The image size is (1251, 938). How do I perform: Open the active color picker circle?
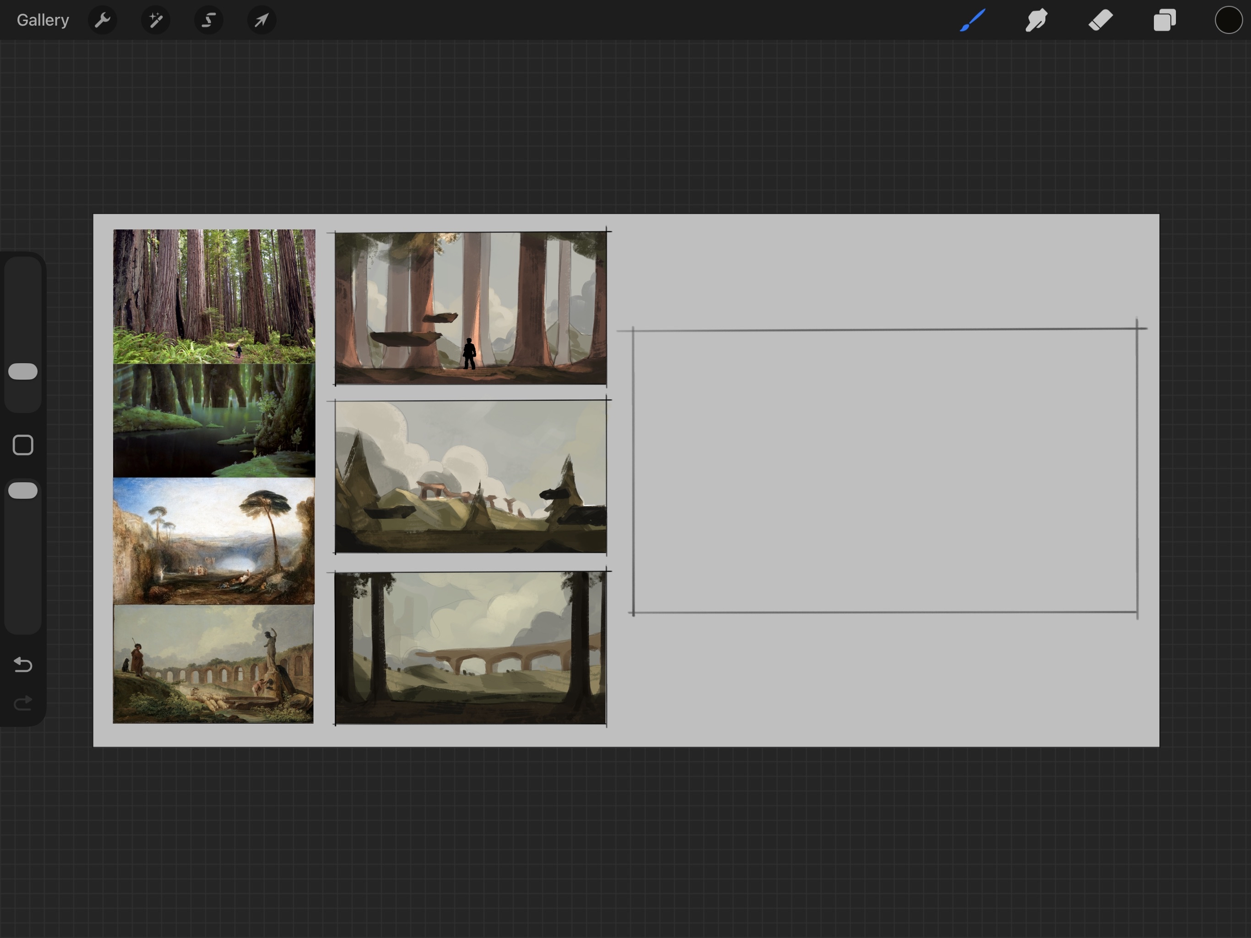click(1228, 21)
